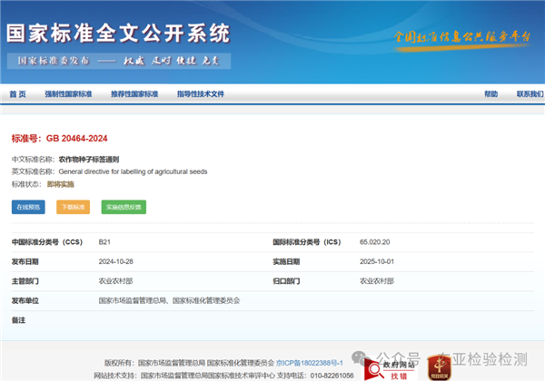The image size is (545, 381).
Task: Go to the 指导性技术文件 tab
Action: (x=201, y=94)
